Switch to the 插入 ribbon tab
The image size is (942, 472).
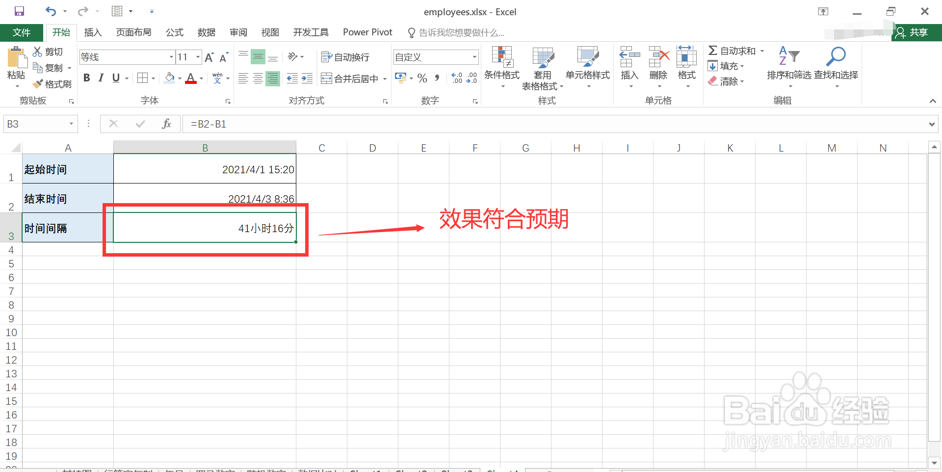pos(93,32)
